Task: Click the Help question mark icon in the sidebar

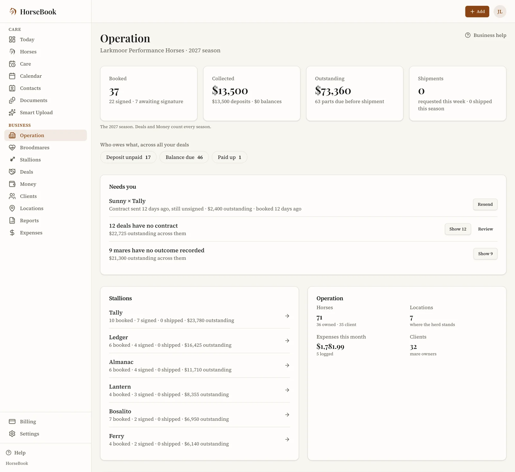Action: click(x=9, y=453)
